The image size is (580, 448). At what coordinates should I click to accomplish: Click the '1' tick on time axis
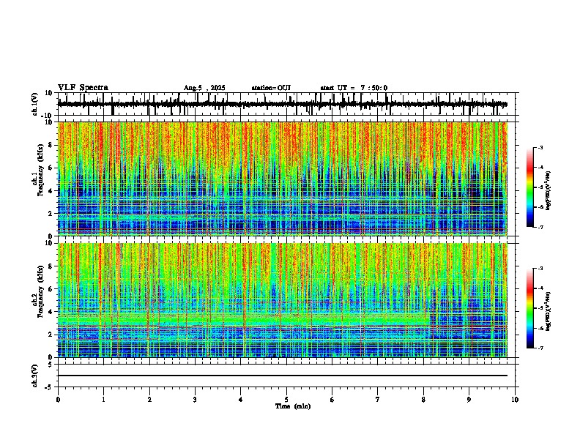pos(103,400)
